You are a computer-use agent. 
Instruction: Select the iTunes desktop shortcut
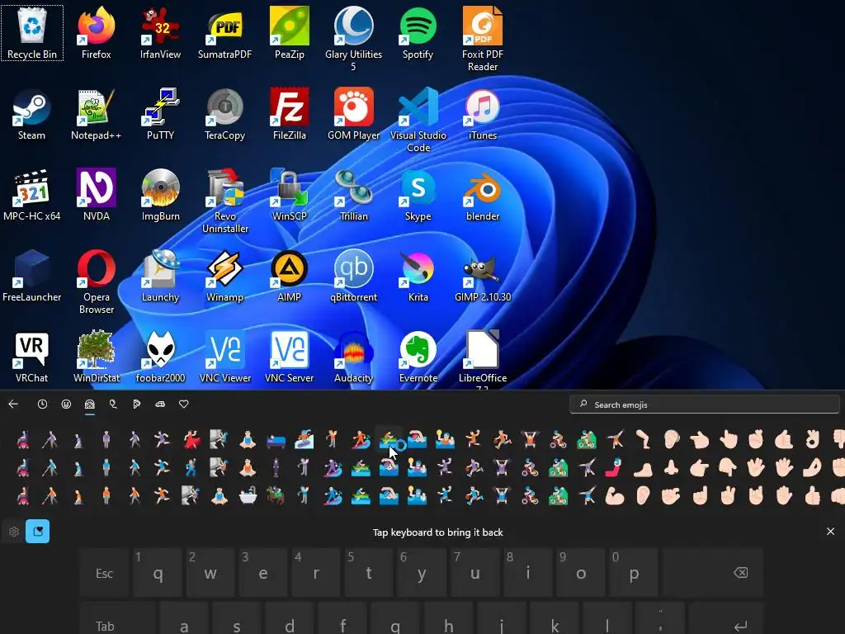coord(482,114)
